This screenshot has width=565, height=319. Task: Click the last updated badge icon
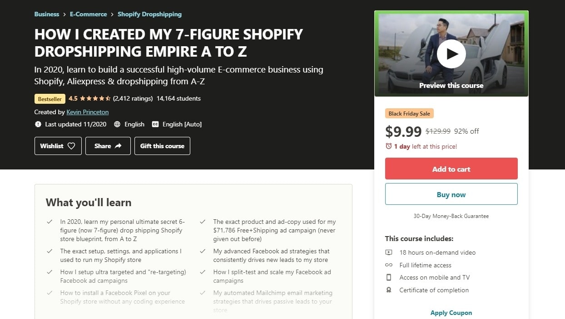[x=38, y=124]
